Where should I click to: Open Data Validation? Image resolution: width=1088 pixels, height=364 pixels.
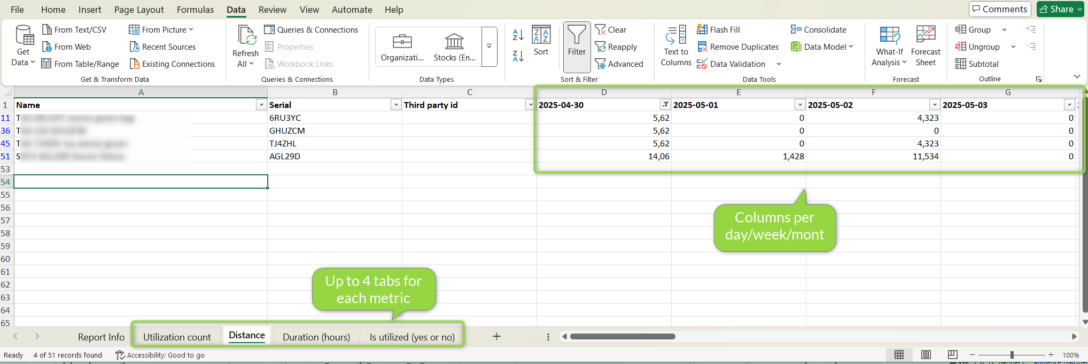point(731,64)
